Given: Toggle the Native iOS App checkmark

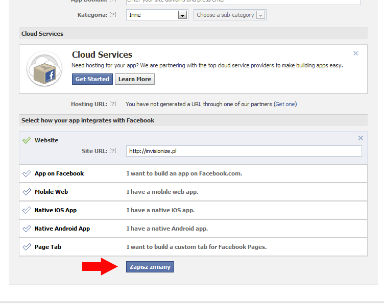Looking at the screenshot, I should click(27, 210).
